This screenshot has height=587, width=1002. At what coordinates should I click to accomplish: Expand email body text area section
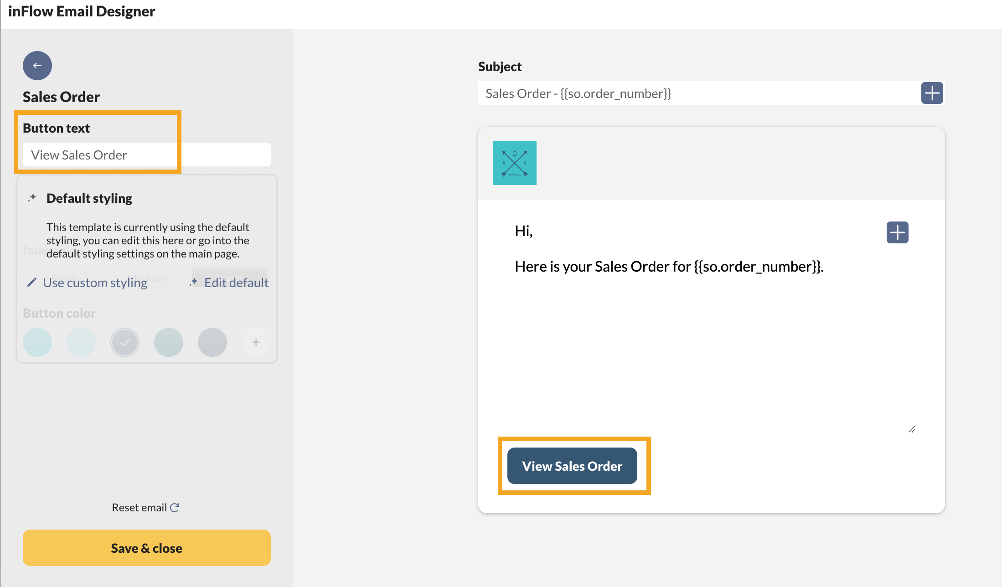[913, 429]
